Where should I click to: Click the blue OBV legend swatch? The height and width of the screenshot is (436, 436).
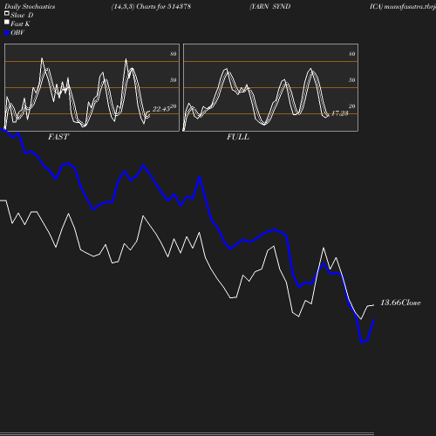(7, 33)
